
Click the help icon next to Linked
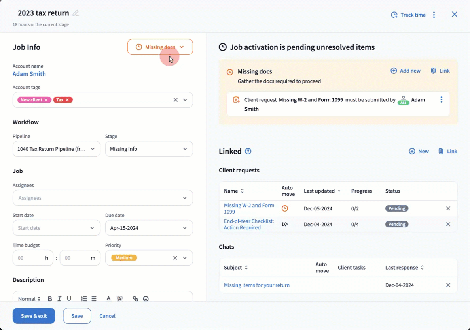click(248, 151)
